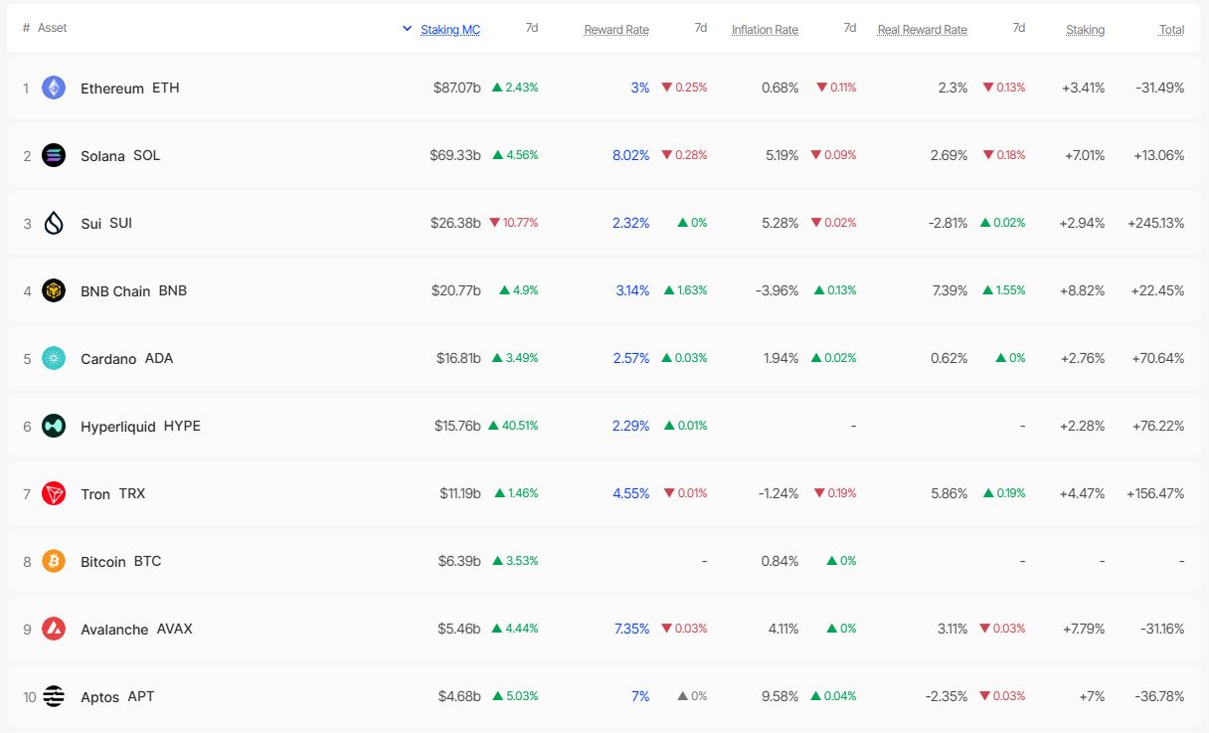Click Tron's 5.86% real reward rate

949,493
